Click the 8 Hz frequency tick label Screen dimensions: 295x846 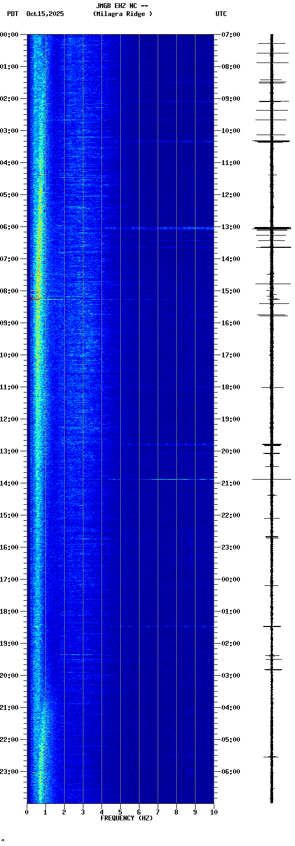[x=176, y=812]
